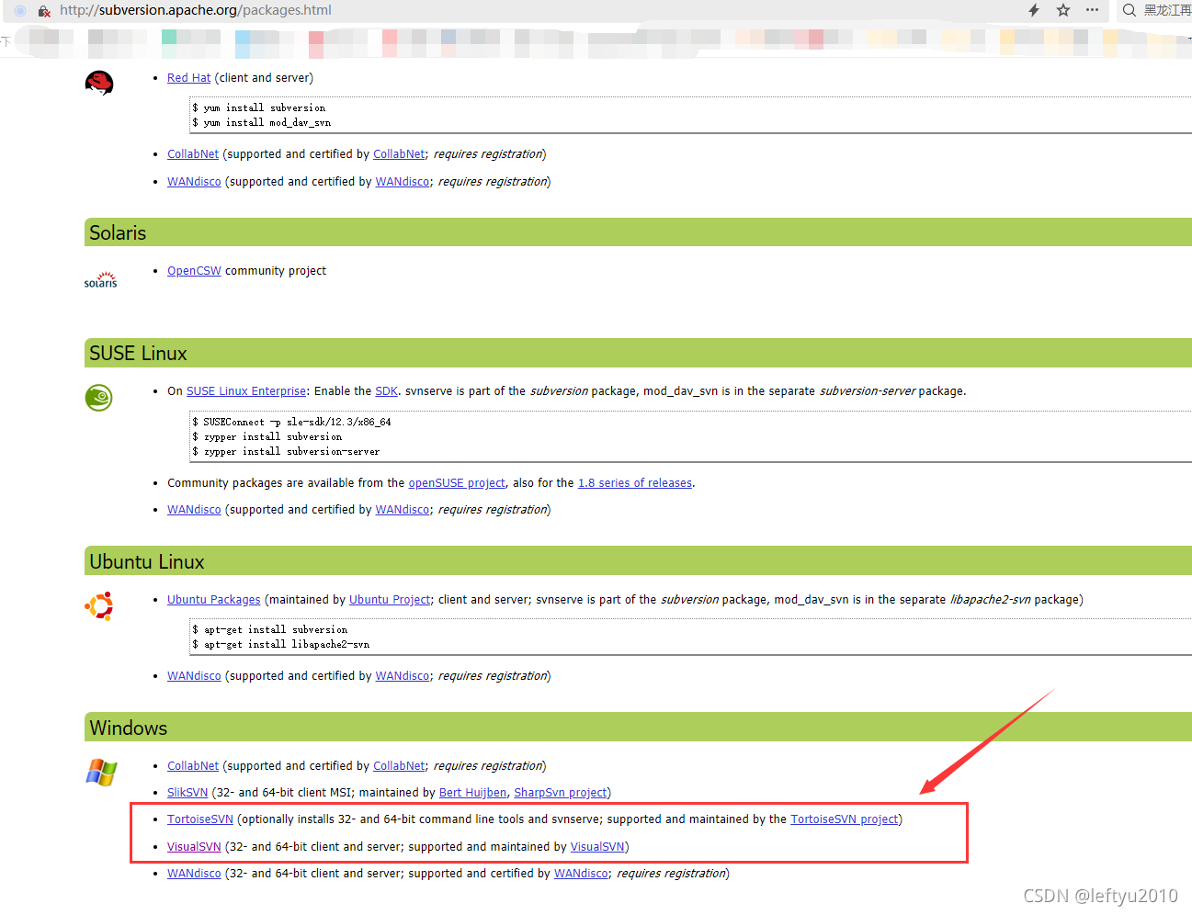1192x915 pixels.
Task: Open first WANdisco link above Solaris heading
Action: click(x=194, y=182)
